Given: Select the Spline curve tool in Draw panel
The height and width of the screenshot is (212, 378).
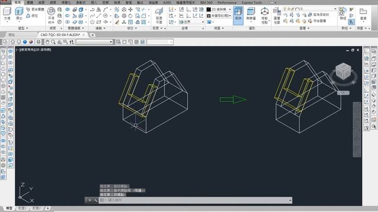Looking at the screenshot, I should 92,16.
